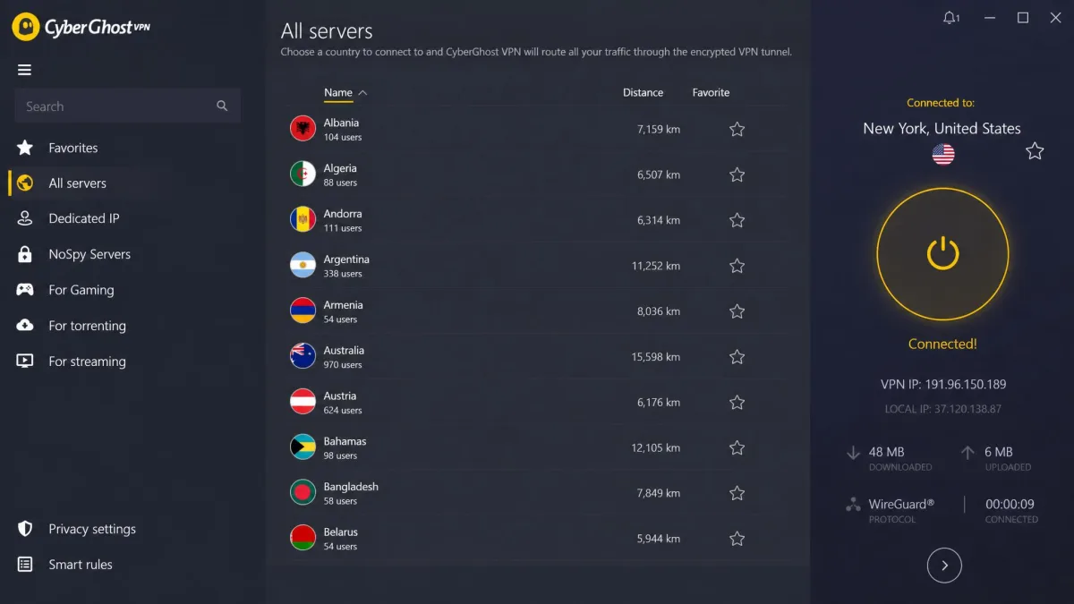Click into the Search servers field
1074x604 pixels.
point(127,106)
